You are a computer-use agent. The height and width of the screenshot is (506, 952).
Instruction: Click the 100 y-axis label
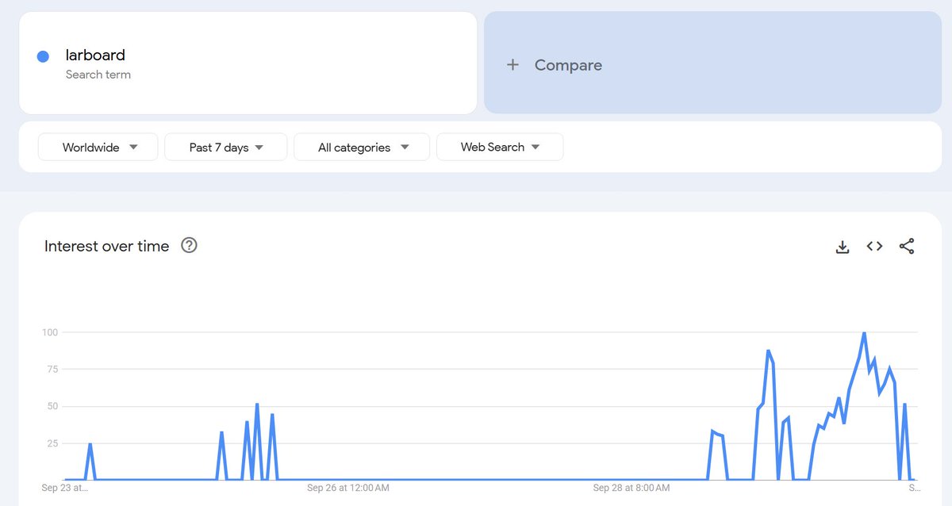tap(50, 332)
